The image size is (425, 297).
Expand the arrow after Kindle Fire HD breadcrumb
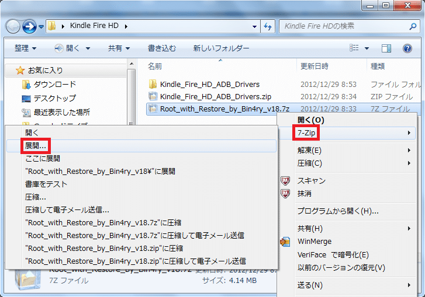[x=126, y=26]
